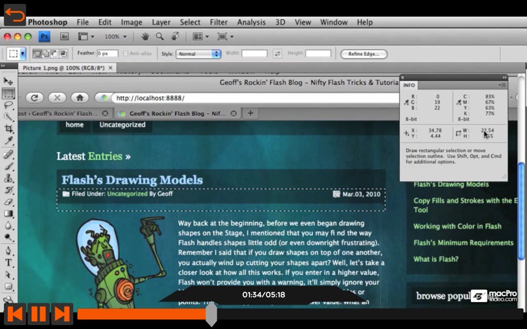Open the Filter menu

tap(219, 22)
